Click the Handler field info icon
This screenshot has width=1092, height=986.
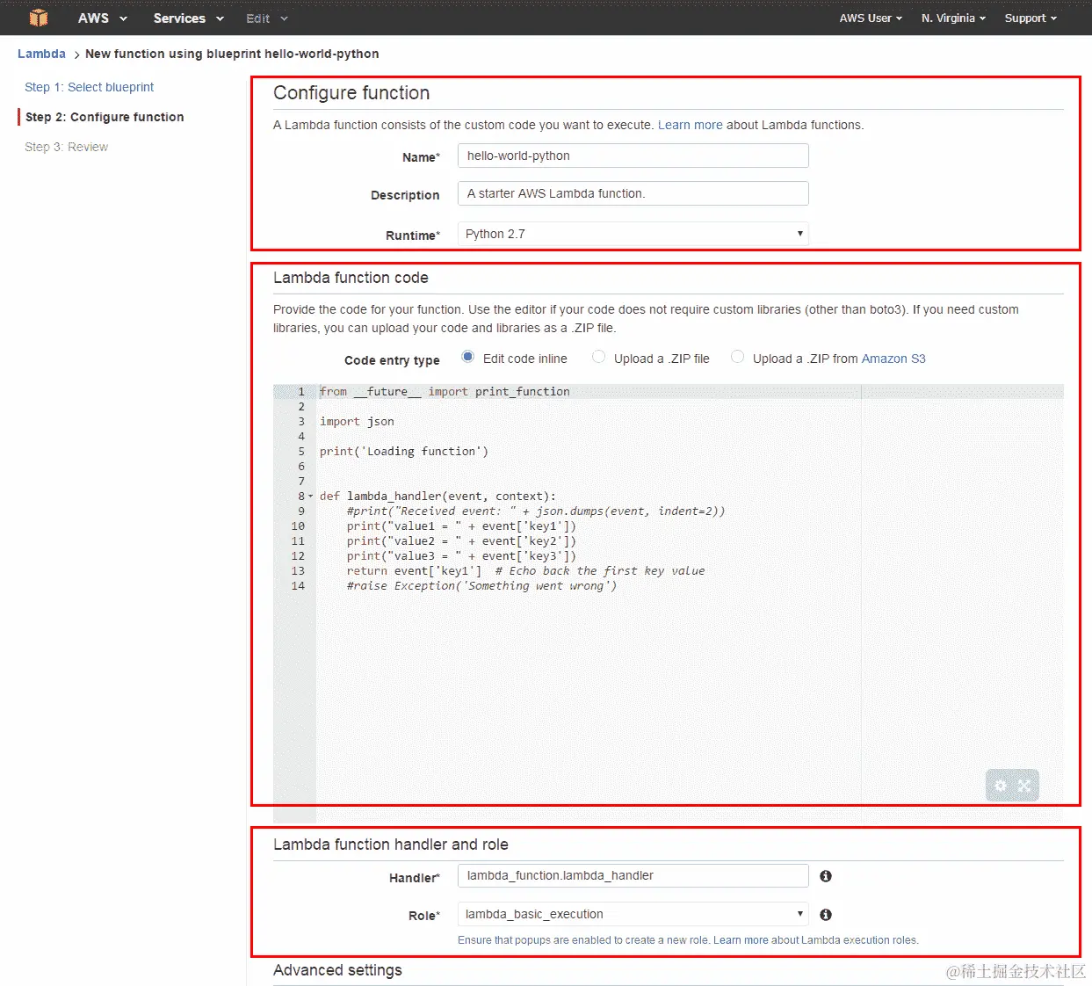click(x=826, y=876)
